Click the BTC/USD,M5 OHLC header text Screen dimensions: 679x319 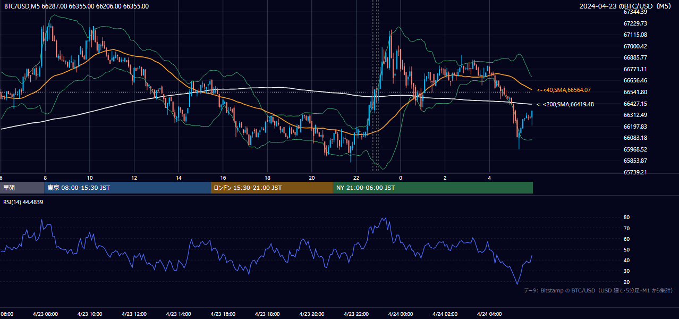coord(77,6)
